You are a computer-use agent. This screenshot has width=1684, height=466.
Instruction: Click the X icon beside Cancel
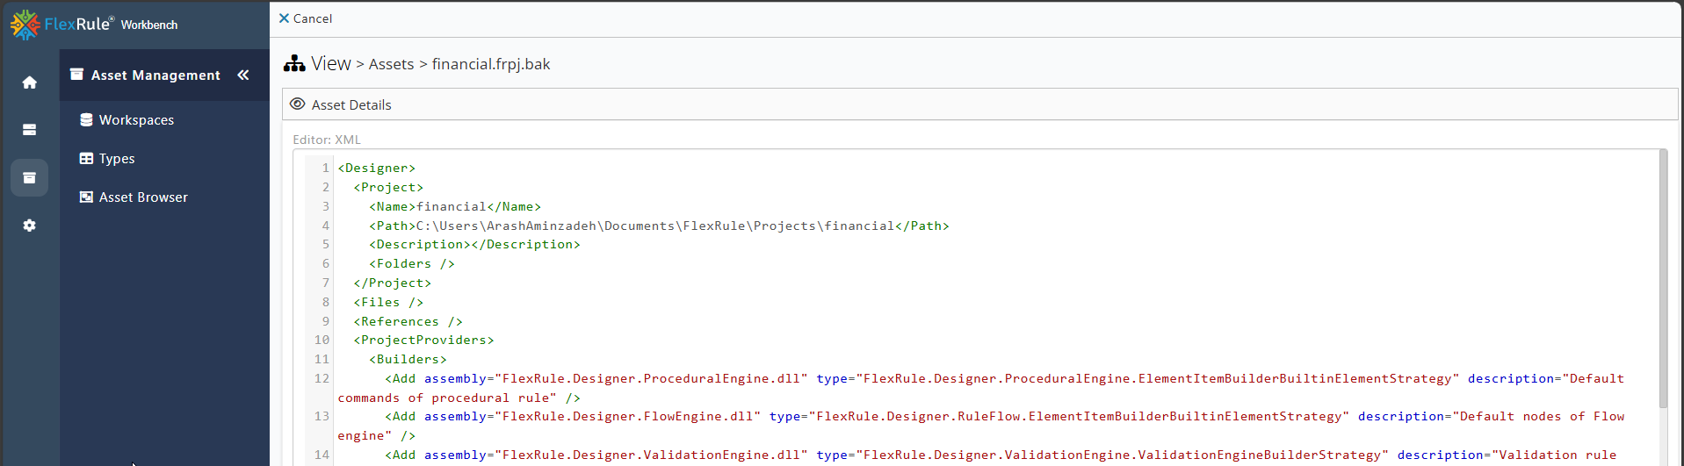[x=284, y=18]
